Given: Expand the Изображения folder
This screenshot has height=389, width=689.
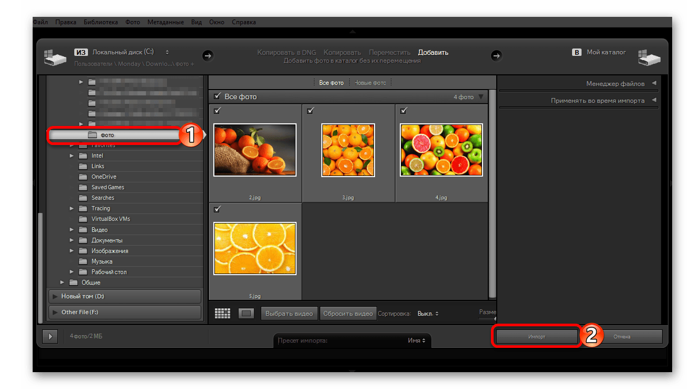Looking at the screenshot, I should click(72, 251).
